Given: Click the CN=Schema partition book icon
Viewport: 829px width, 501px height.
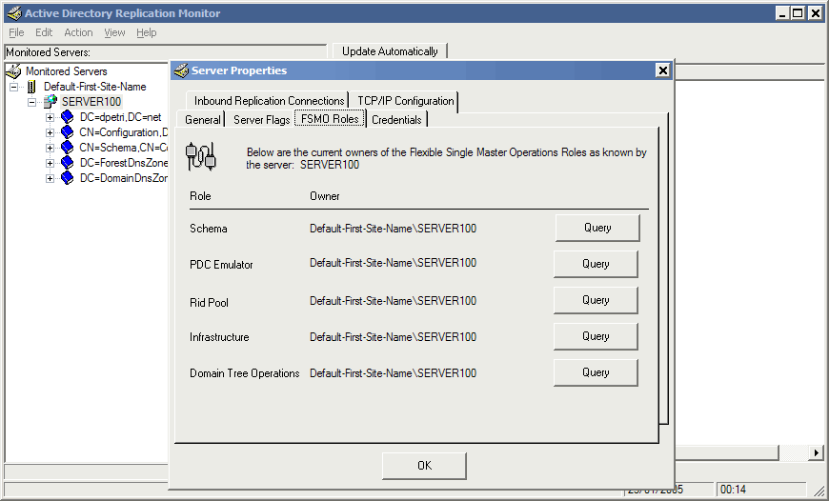Looking at the screenshot, I should pos(67,148).
